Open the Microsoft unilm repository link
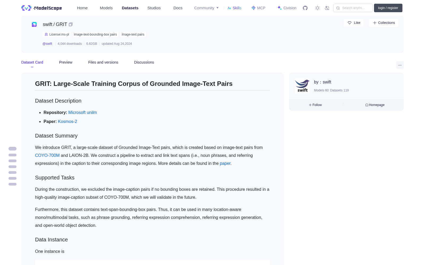 click(x=83, y=113)
